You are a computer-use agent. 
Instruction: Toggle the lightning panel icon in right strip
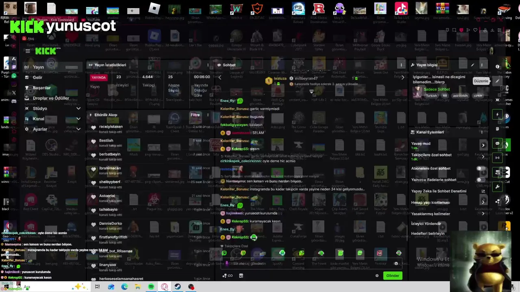pos(497,115)
